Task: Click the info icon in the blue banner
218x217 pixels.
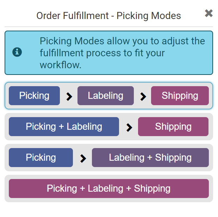Action: point(17,52)
